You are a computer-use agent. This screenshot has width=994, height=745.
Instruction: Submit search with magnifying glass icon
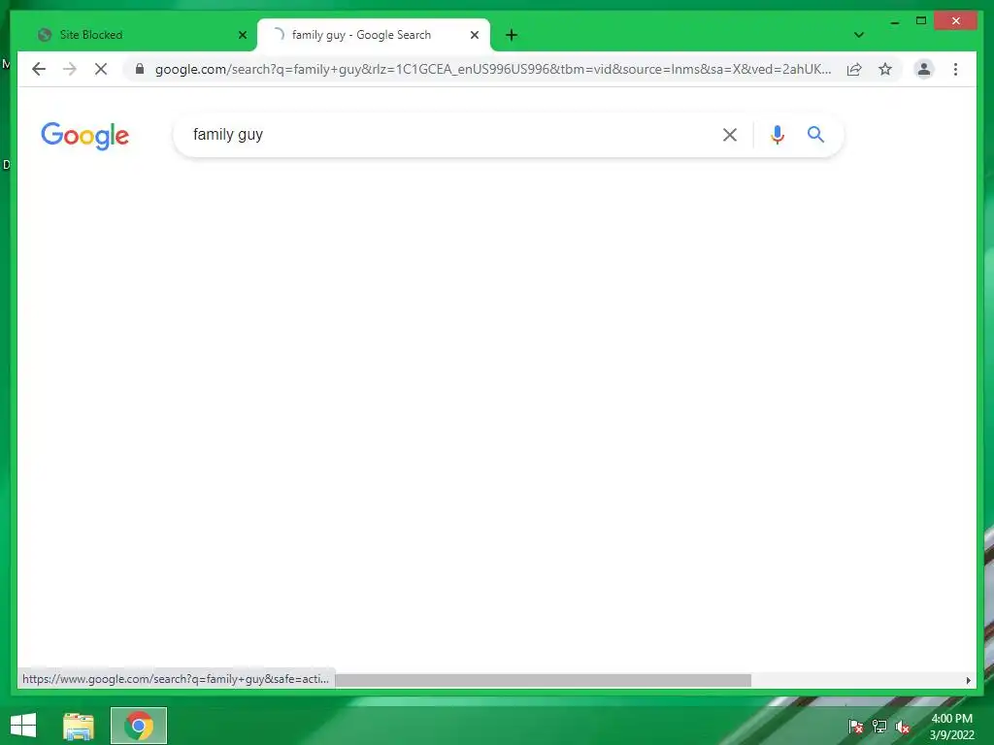tap(815, 134)
